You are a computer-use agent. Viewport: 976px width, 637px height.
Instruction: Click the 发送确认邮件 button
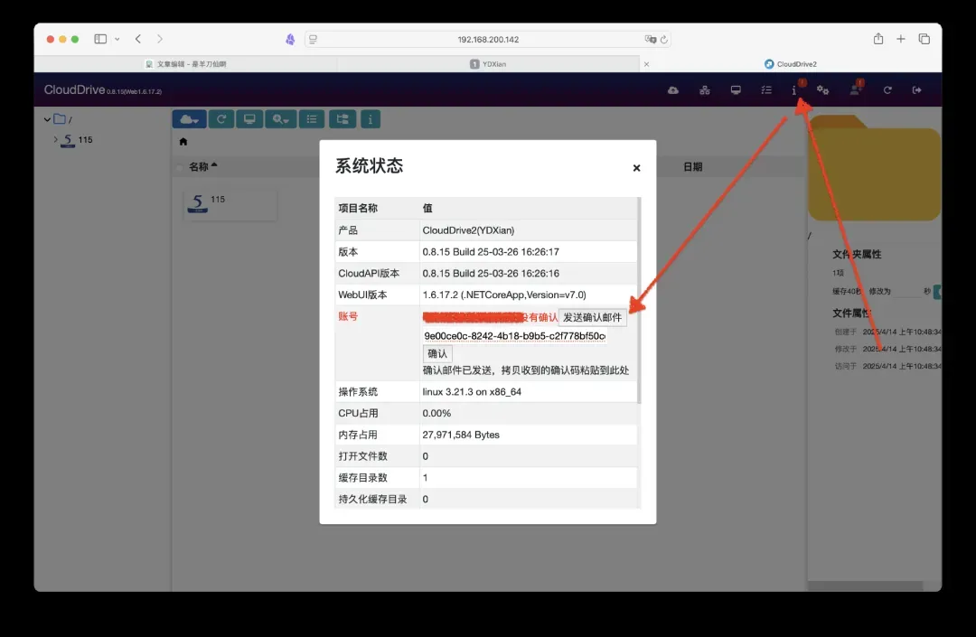pos(592,317)
